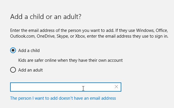
Task: Focus the email address input box
Action: (x=66, y=87)
